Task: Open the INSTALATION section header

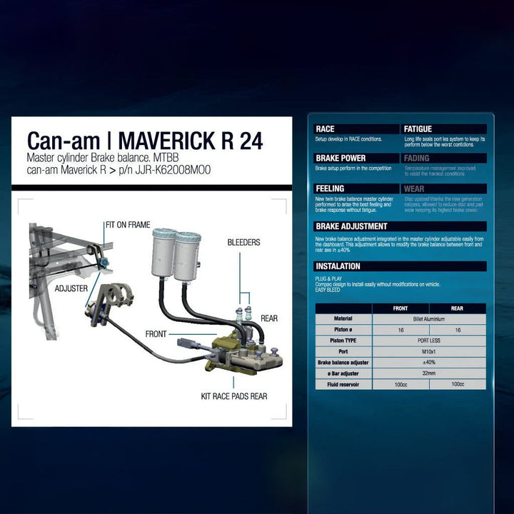Action: 338,266
